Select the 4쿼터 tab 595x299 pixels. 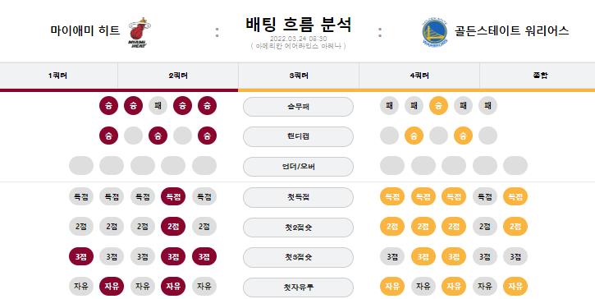(419, 76)
